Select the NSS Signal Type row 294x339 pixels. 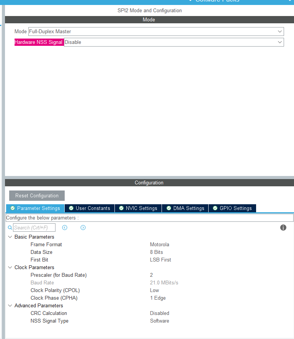point(150,321)
